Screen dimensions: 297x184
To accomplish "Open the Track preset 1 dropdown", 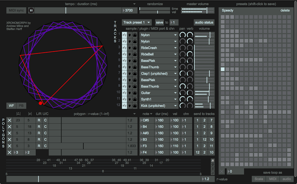I will point(137,23).
